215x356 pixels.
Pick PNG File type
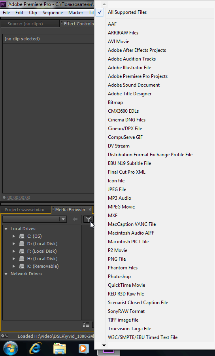117,259
